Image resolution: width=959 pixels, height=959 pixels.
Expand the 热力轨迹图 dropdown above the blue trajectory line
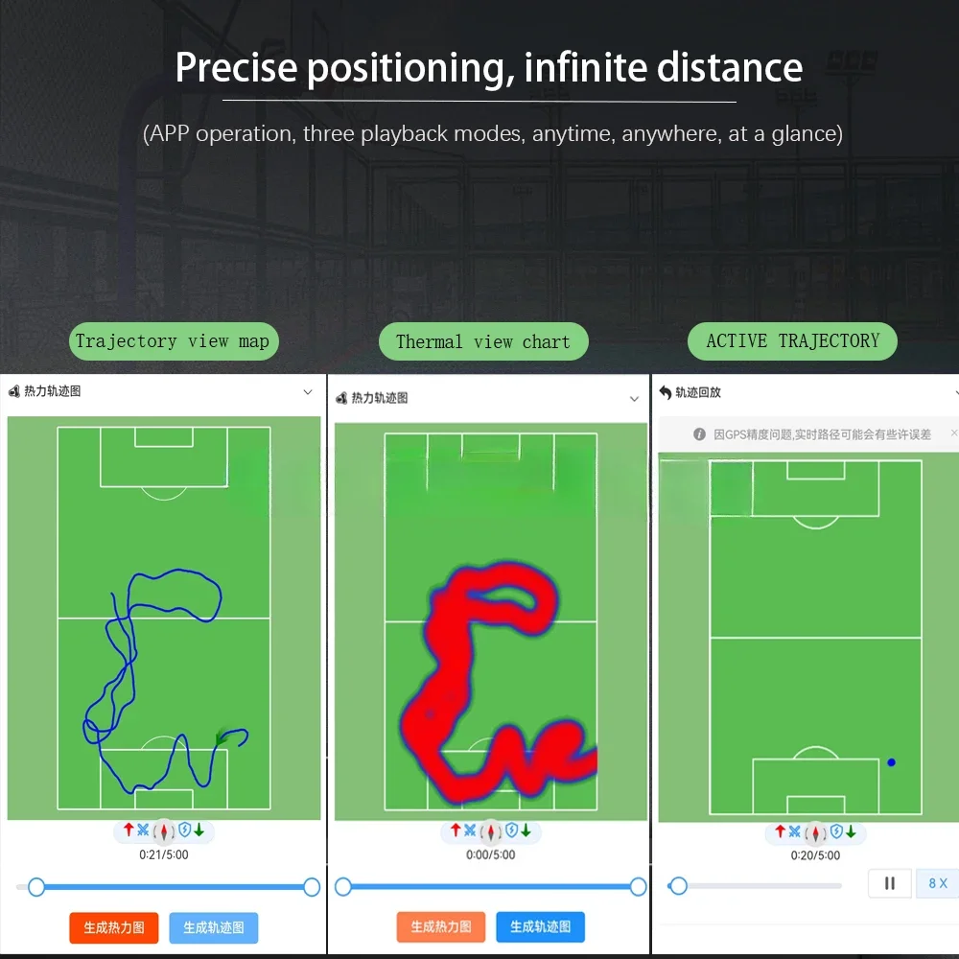[308, 392]
